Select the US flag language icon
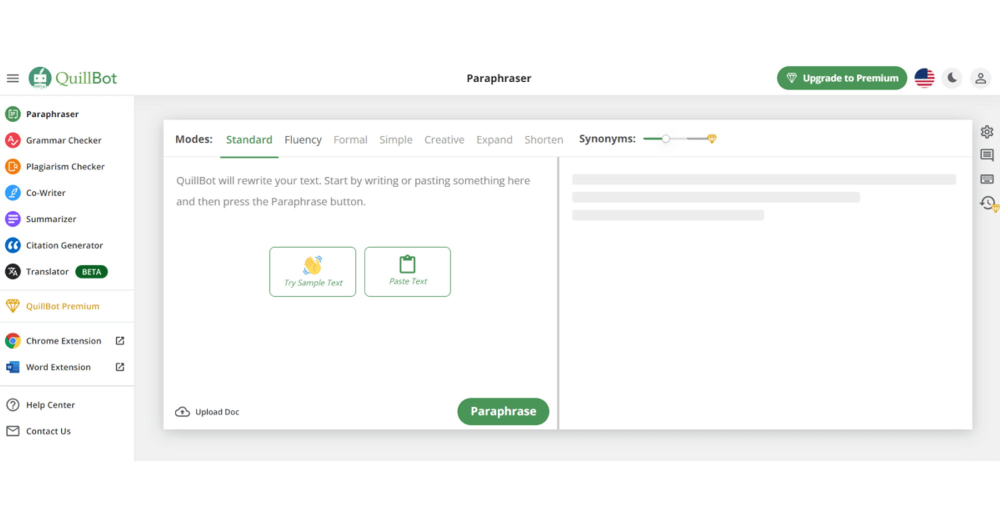The height and width of the screenshot is (525, 1000). point(924,78)
